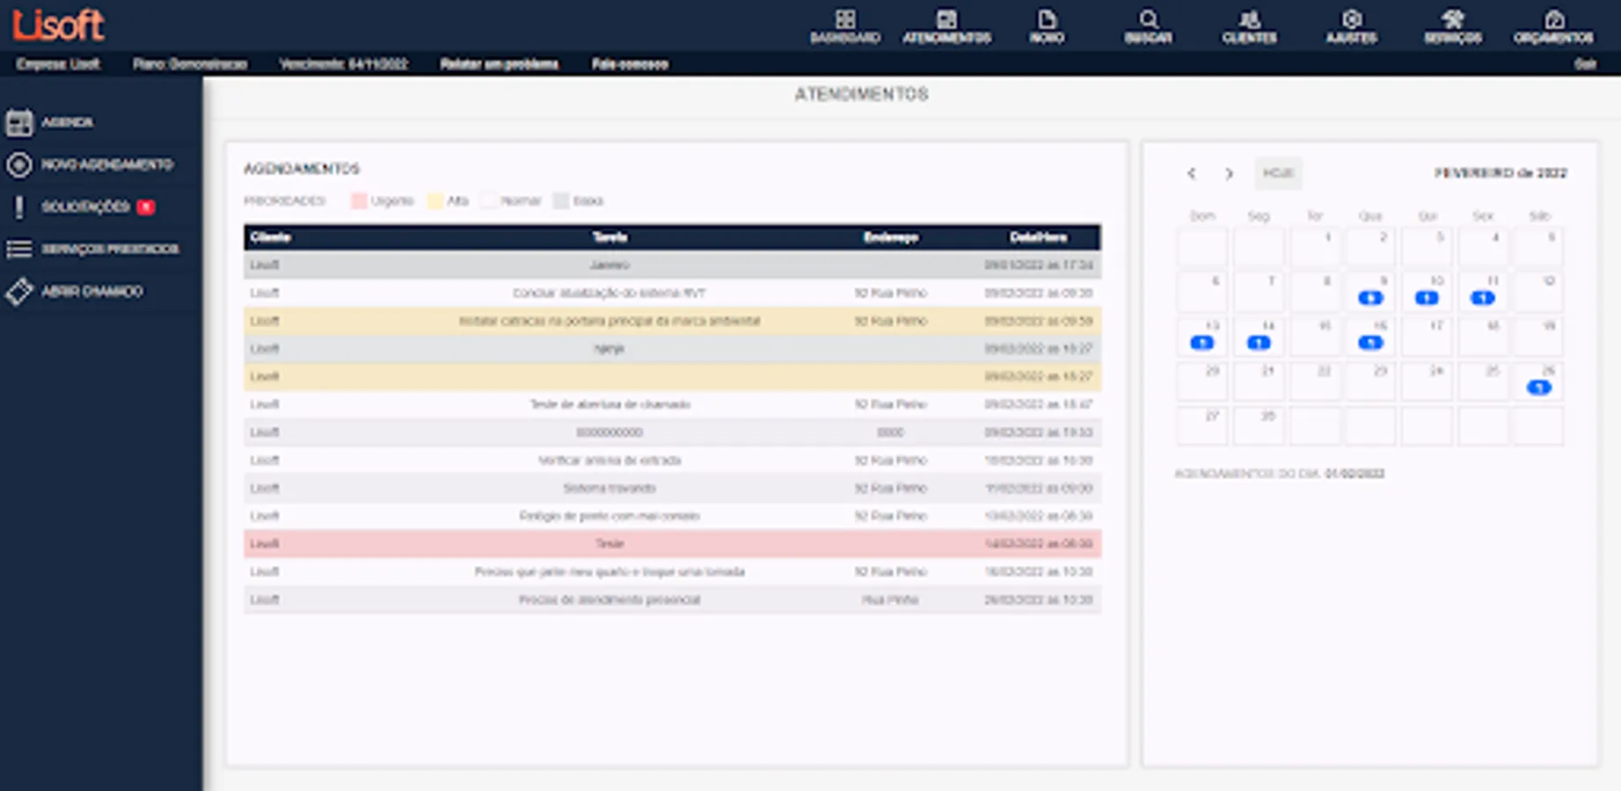
Task: Click the Atendimentos icon in top bar
Action: coord(946,26)
